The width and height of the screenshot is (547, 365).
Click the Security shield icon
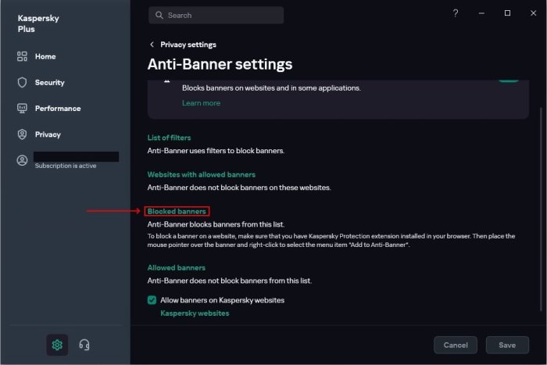pos(23,83)
